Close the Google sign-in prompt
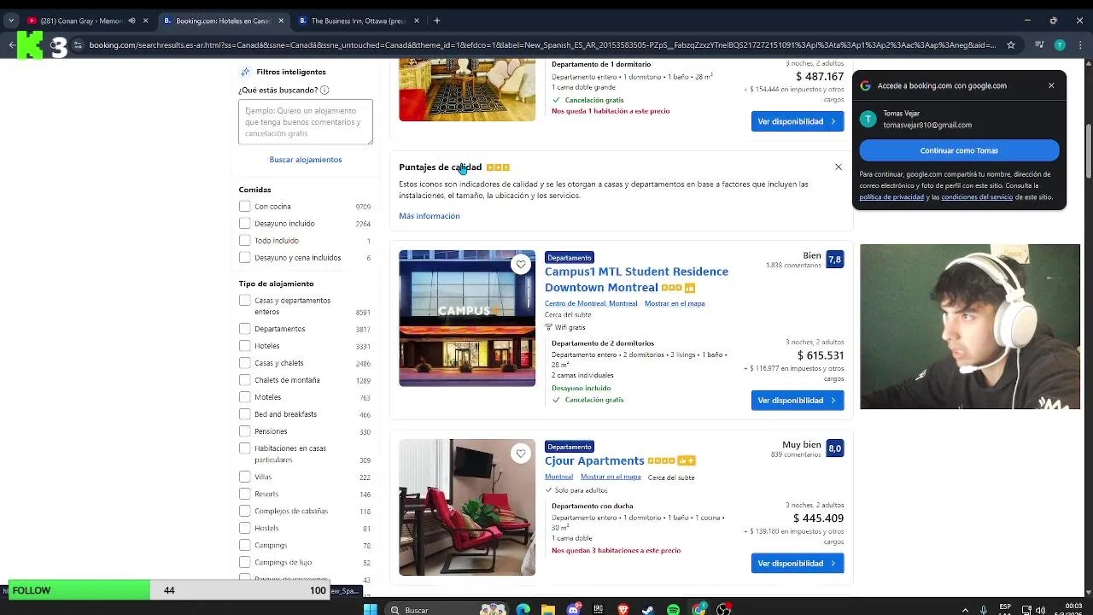The width and height of the screenshot is (1093, 615). click(1051, 85)
